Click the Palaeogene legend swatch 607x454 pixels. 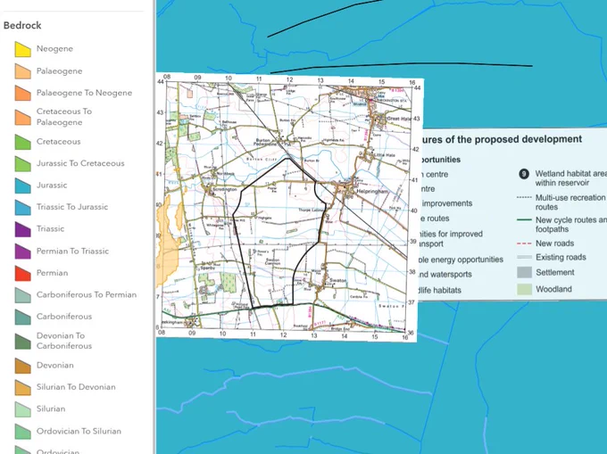(23, 71)
